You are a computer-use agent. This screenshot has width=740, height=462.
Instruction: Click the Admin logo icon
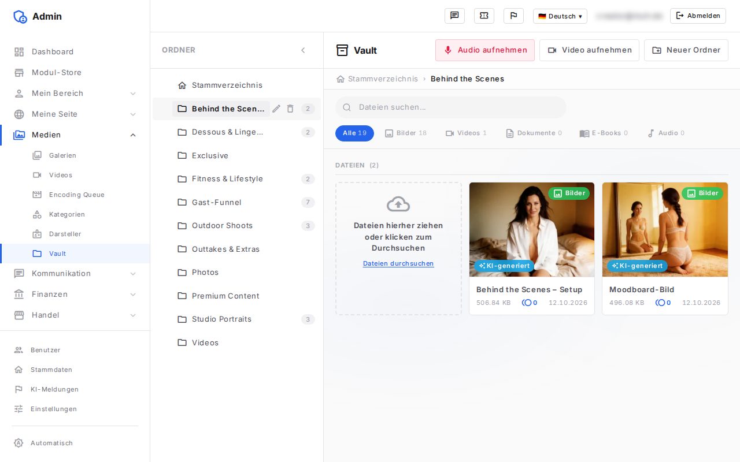point(20,16)
